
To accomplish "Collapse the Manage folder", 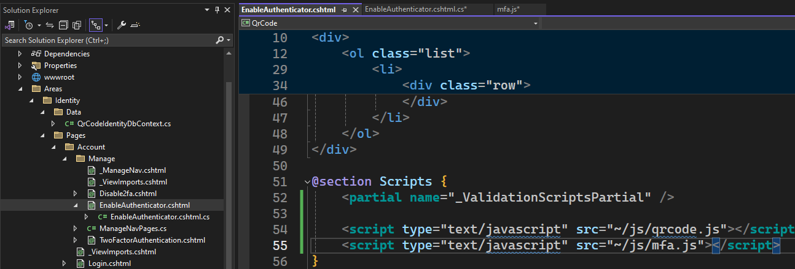I will [x=65, y=159].
